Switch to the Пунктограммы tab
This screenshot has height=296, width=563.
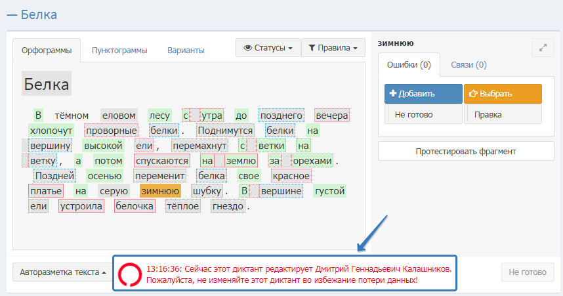point(119,51)
